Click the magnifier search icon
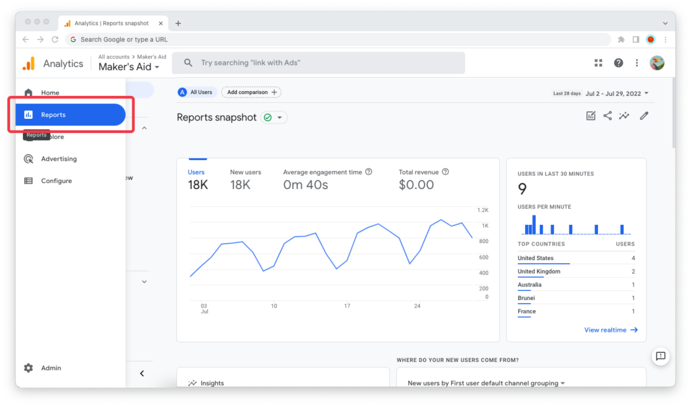This screenshot has width=691, height=406. click(x=188, y=63)
